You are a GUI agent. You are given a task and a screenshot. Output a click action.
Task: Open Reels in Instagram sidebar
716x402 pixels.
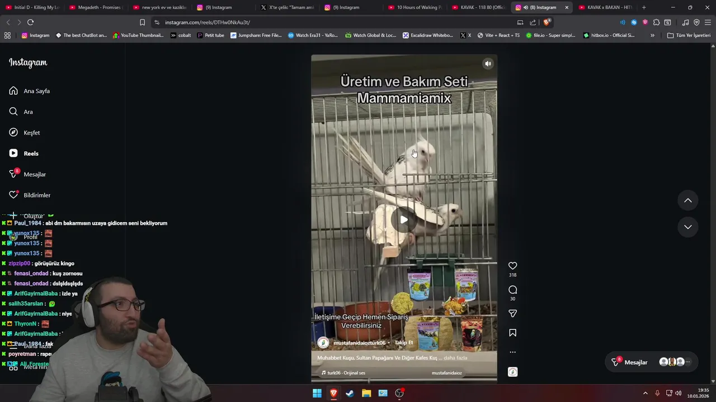[x=24, y=154]
